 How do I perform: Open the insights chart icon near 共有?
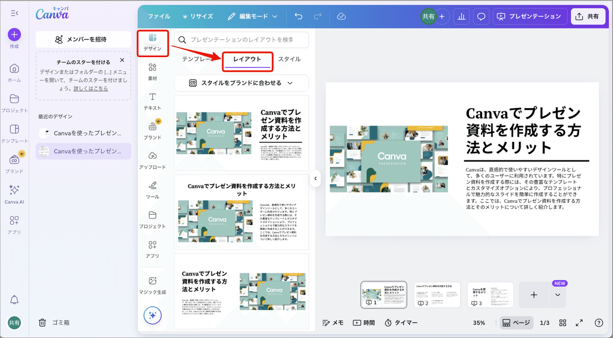point(461,16)
